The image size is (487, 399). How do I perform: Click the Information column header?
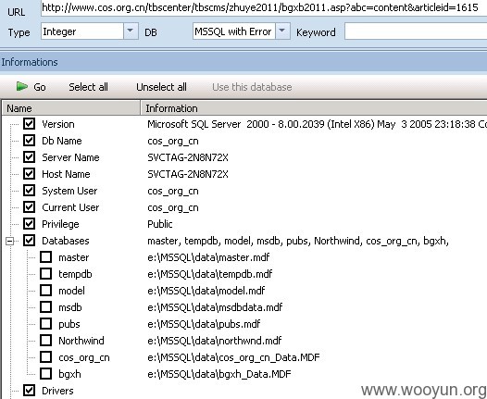(314, 108)
